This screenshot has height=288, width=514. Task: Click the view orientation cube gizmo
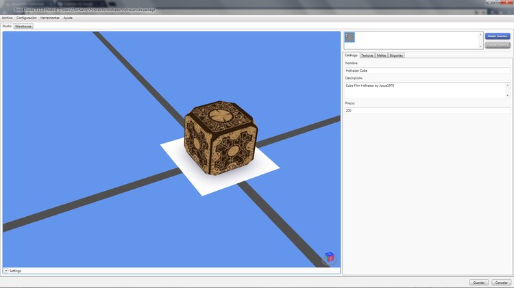point(330,257)
